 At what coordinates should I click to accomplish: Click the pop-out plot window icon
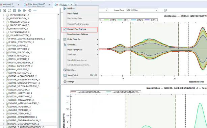pos(165,10)
